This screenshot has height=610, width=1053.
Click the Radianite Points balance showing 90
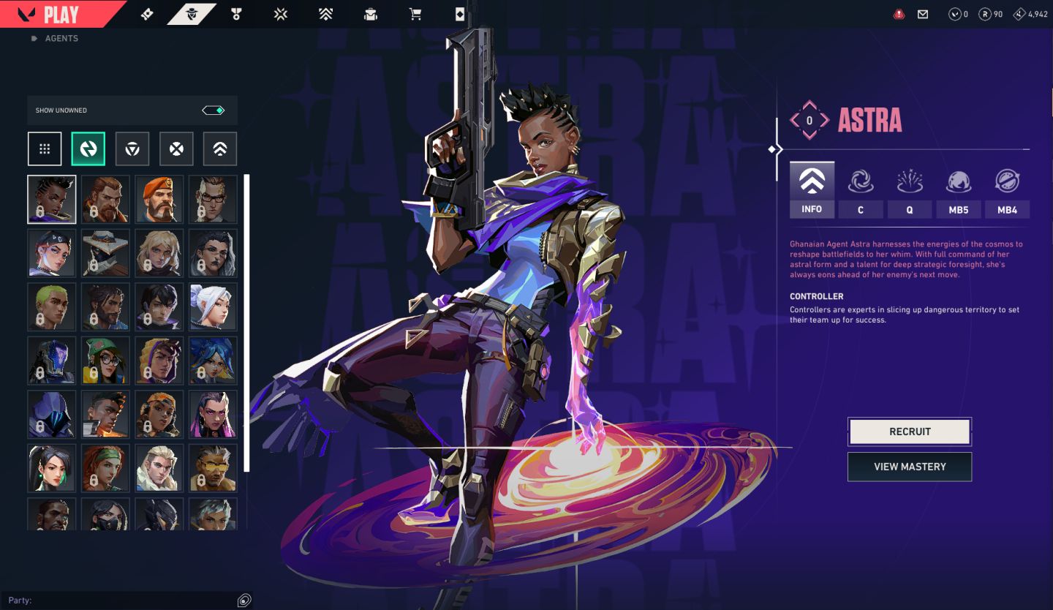tap(992, 14)
